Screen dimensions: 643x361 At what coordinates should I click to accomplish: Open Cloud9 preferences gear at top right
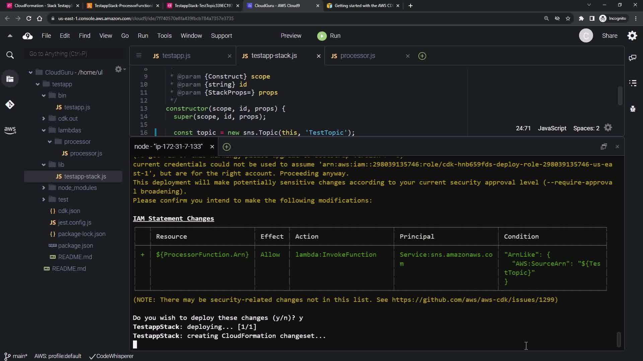[x=632, y=36]
